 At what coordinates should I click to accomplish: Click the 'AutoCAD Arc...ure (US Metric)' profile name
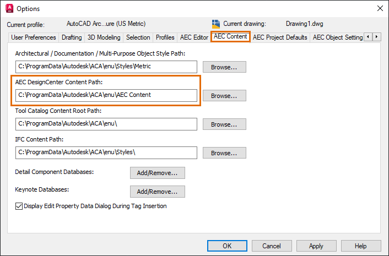[106, 24]
